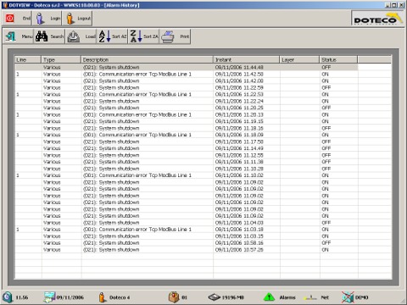This screenshot has width=407, height=305.
Task: Click the End button label
Action: coord(26,19)
